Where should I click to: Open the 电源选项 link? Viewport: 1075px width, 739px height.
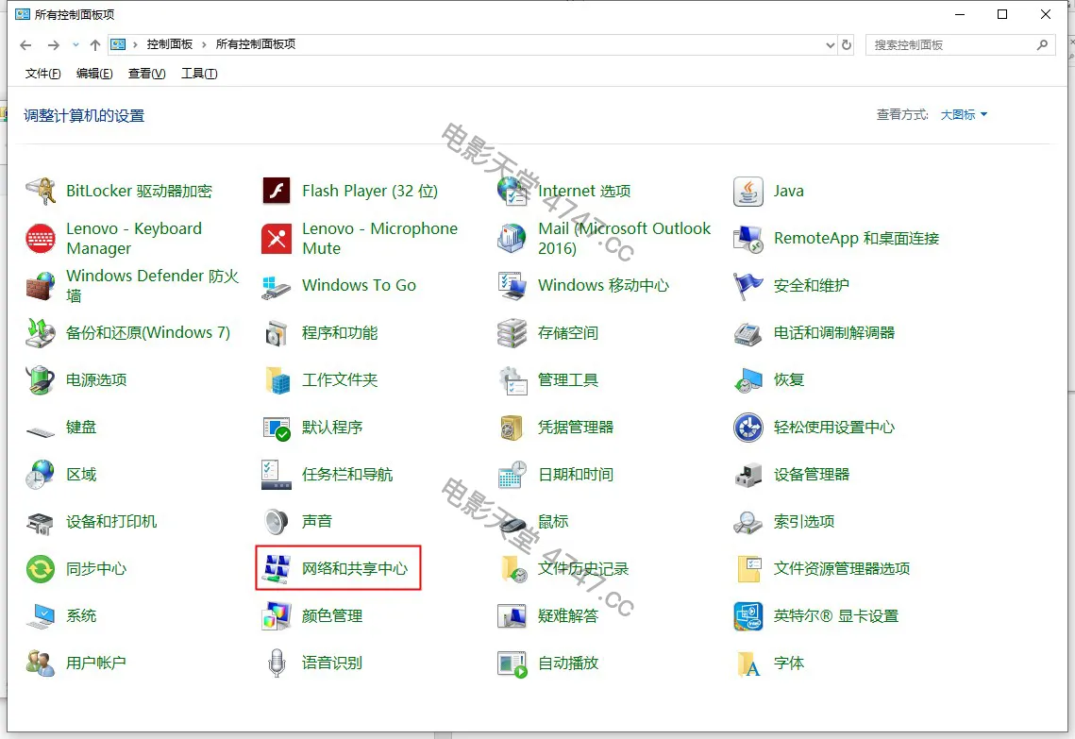pyautogui.click(x=96, y=379)
